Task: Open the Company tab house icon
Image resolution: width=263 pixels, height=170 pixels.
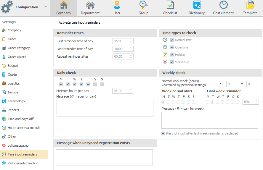Action: [x=63, y=5]
